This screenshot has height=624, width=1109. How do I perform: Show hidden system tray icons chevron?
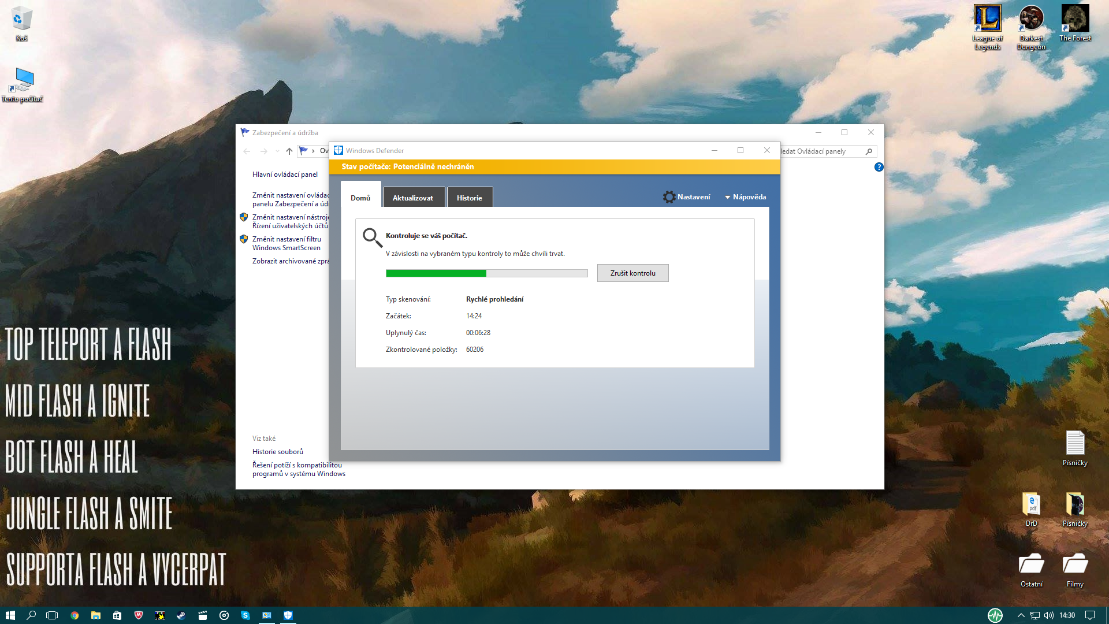click(x=1021, y=615)
